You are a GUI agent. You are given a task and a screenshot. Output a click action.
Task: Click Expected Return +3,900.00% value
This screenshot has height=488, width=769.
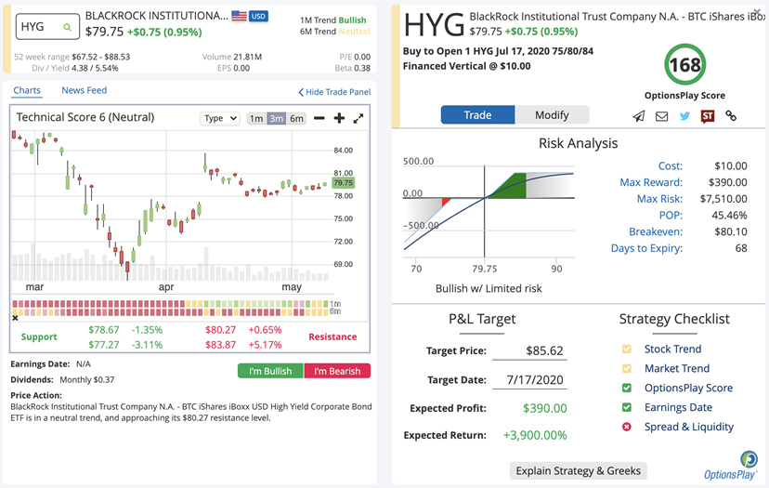(x=535, y=435)
